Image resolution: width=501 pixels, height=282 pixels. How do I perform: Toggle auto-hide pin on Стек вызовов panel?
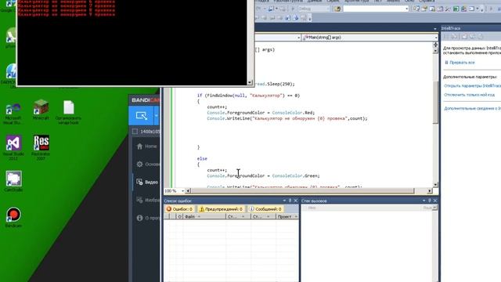point(430,201)
